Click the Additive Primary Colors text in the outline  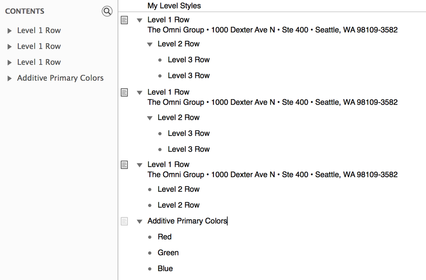coord(187,221)
